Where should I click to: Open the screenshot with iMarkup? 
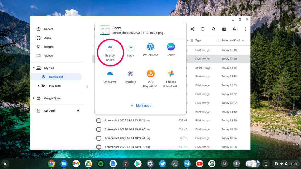130,77
